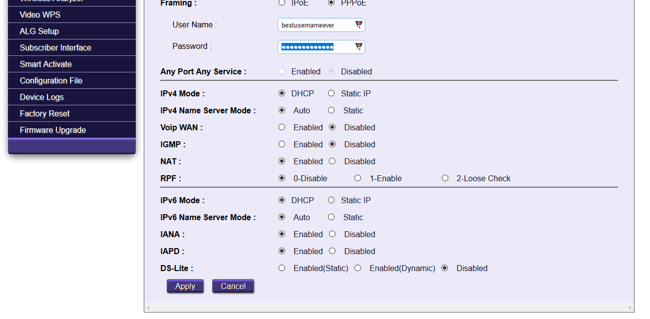This screenshot has width=650, height=319.
Task: Open Firmware Upgrade page
Action: (53, 130)
